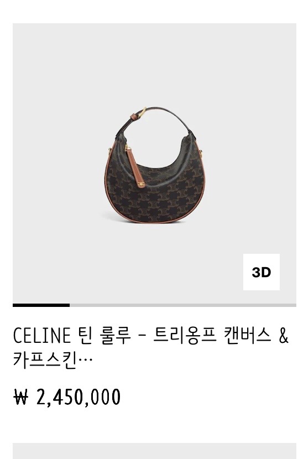Tap the truncated 카프스킨… title line
The height and width of the screenshot is (459, 298).
click(x=53, y=359)
